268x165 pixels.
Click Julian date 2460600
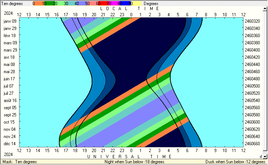[252, 122]
